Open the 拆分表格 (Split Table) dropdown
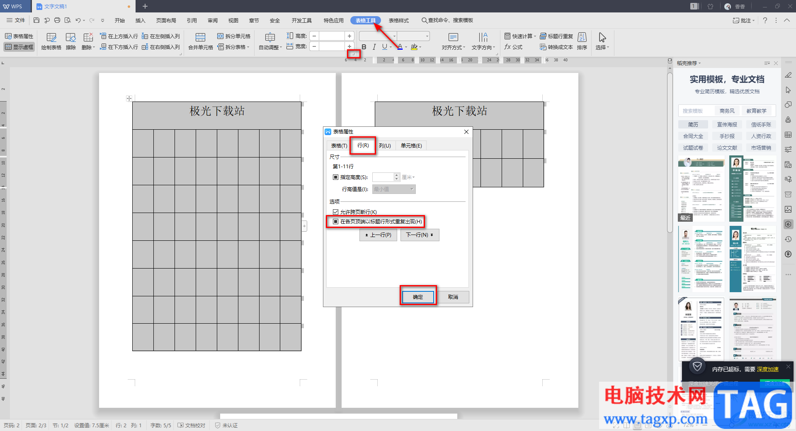The height and width of the screenshot is (431, 796). click(234, 47)
